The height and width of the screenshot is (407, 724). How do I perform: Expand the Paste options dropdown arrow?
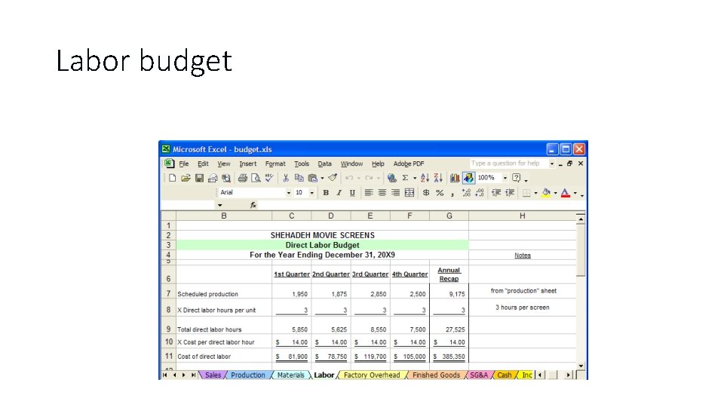pos(322,178)
